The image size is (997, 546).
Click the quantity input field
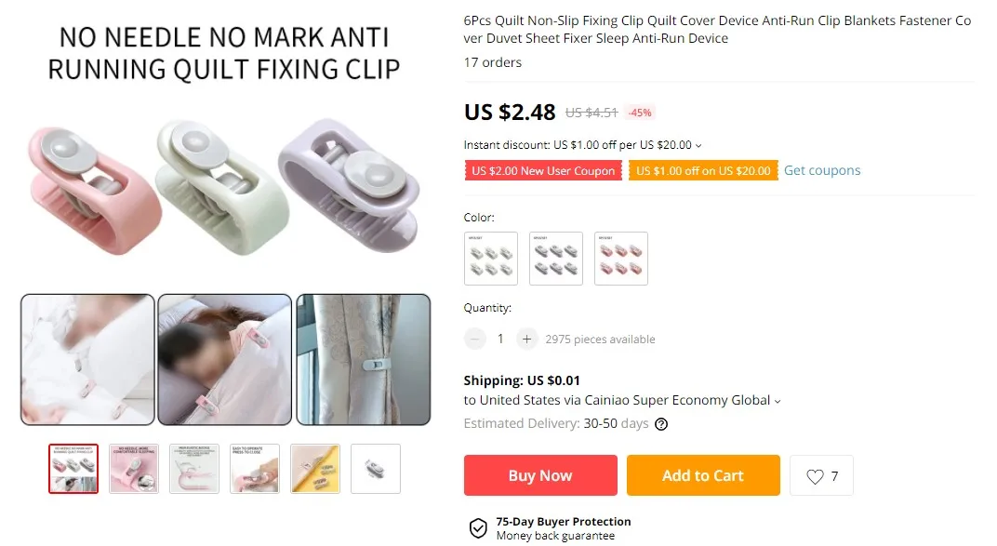(500, 339)
